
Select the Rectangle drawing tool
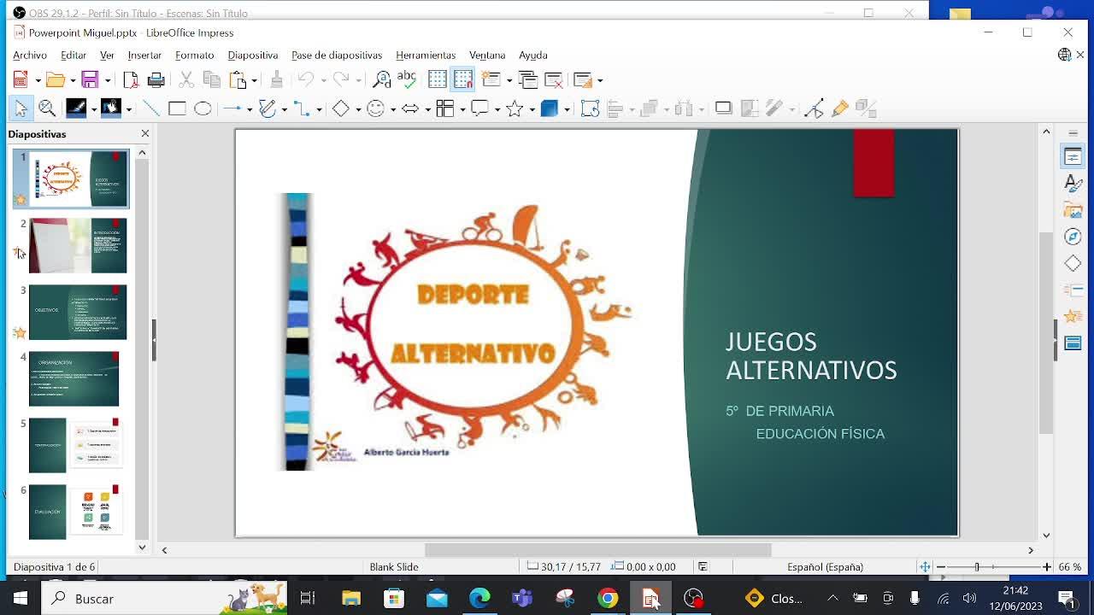[177, 108]
